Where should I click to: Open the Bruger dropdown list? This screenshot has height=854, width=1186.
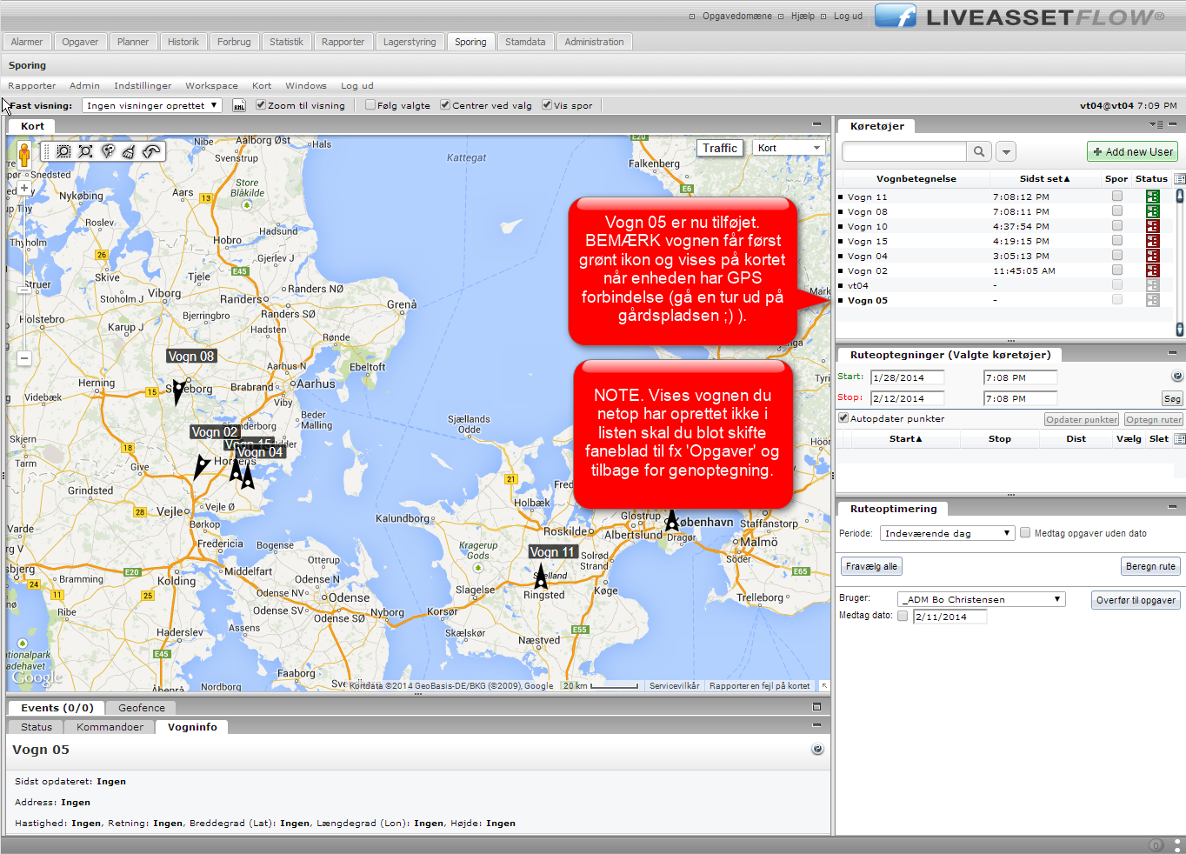981,599
